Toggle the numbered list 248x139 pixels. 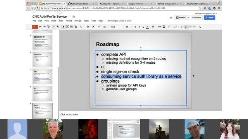183,27
